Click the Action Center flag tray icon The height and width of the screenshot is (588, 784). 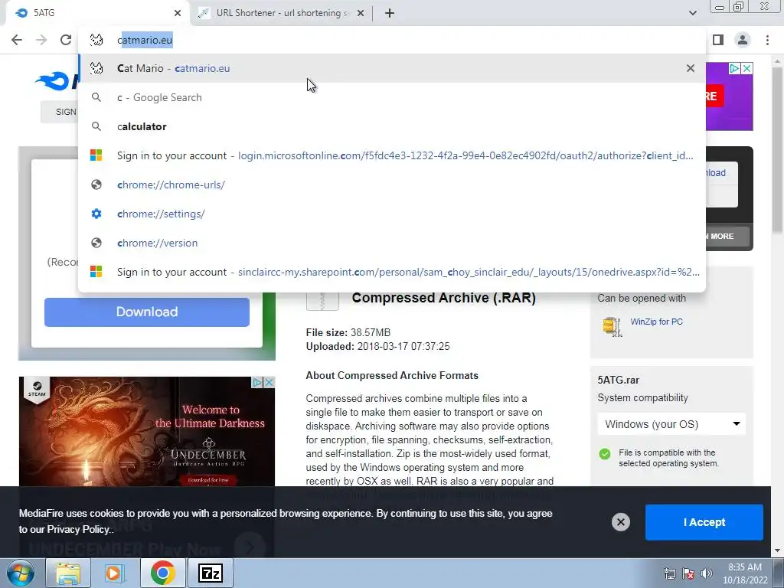pyautogui.click(x=688, y=573)
